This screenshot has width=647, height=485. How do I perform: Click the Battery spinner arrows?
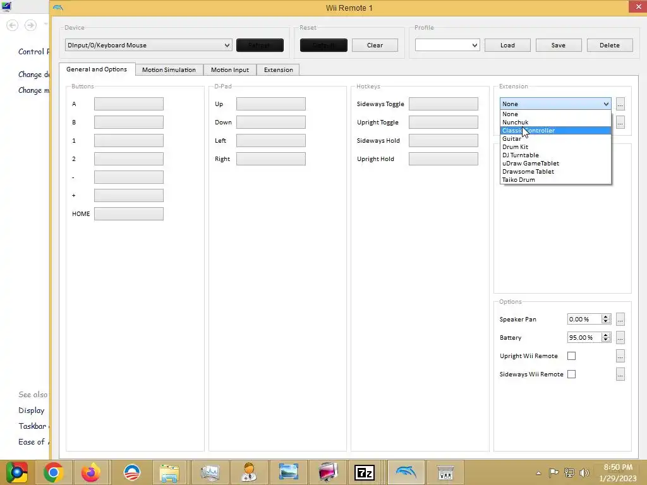pos(606,337)
